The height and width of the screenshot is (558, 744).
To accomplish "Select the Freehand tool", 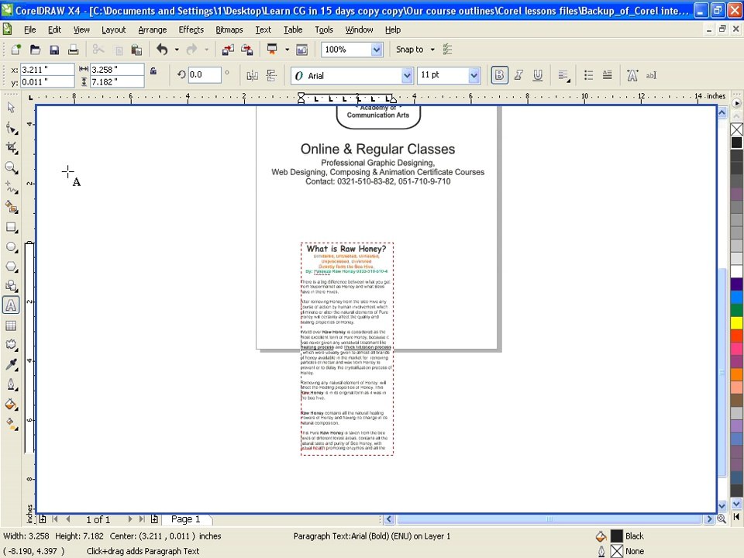I will click(x=11, y=188).
